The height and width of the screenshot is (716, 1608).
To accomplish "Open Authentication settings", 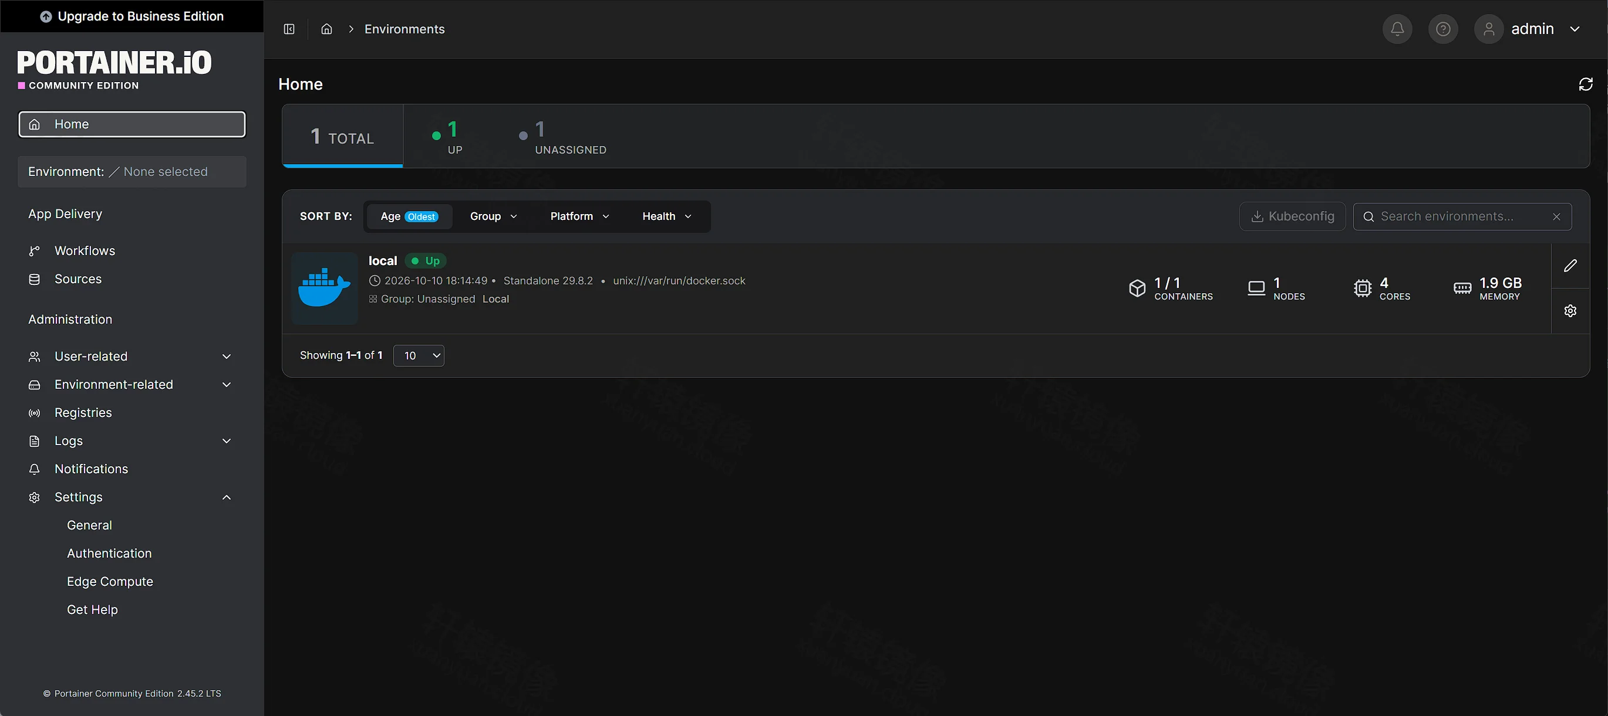I will [109, 553].
